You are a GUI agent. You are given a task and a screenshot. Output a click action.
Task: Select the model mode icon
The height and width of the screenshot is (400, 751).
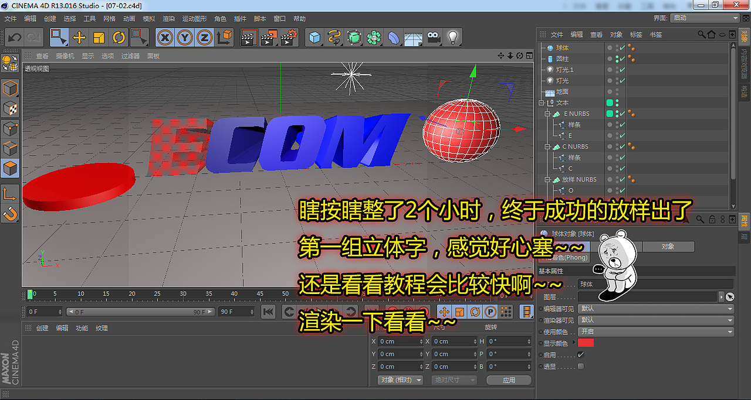[x=10, y=89]
